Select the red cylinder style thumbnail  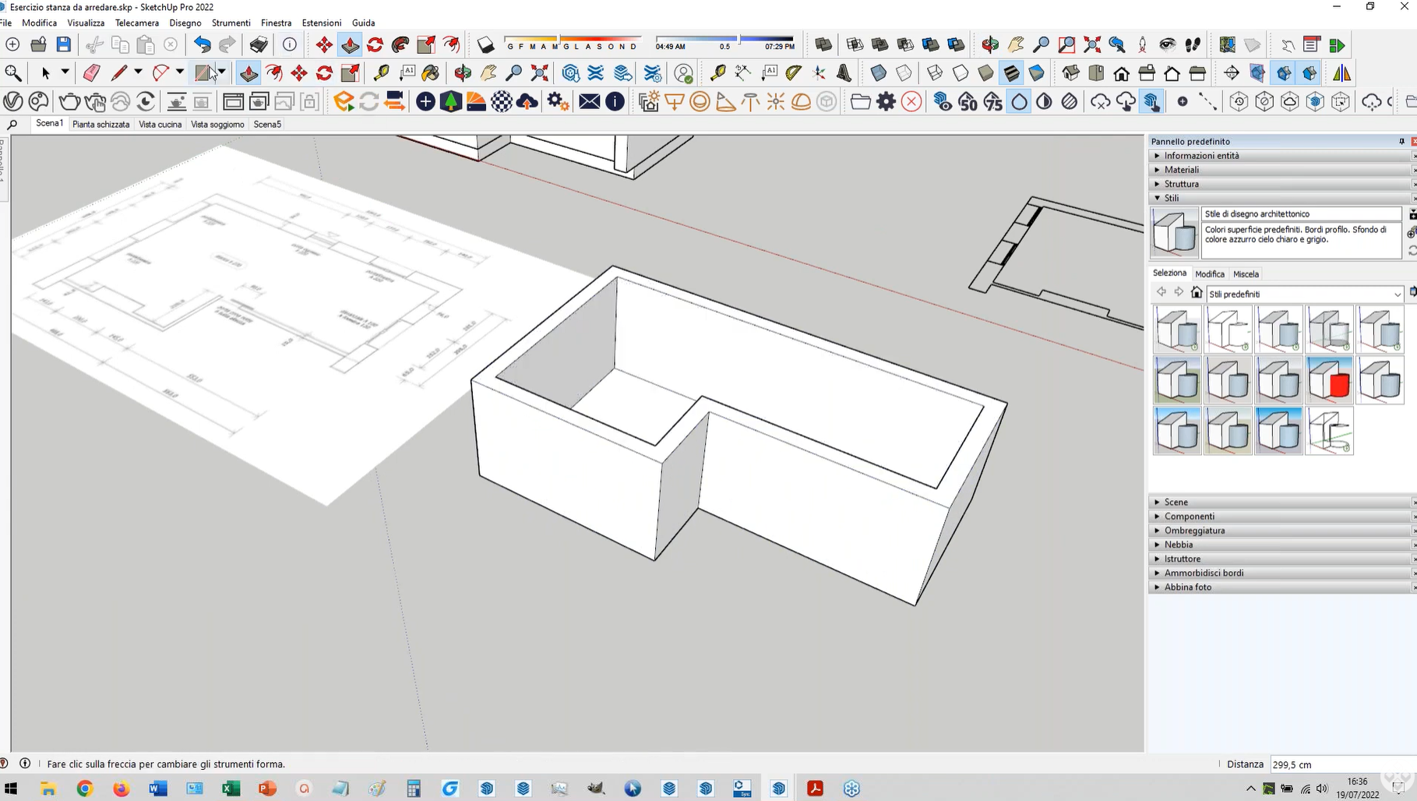tap(1329, 380)
